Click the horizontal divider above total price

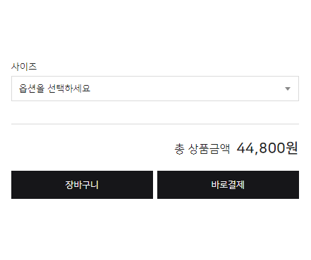[155, 124]
